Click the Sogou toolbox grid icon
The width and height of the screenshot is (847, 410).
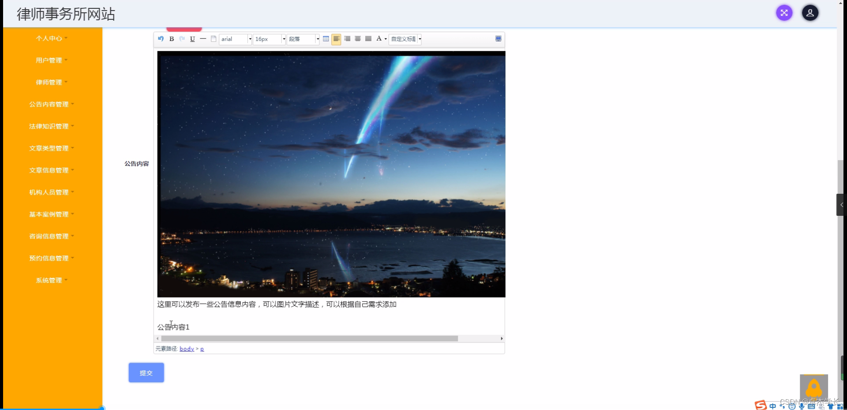click(x=840, y=406)
